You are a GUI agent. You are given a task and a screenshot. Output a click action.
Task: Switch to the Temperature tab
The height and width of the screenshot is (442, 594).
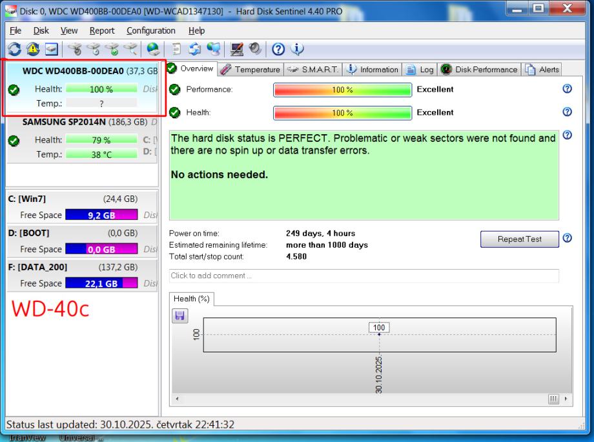coord(251,69)
